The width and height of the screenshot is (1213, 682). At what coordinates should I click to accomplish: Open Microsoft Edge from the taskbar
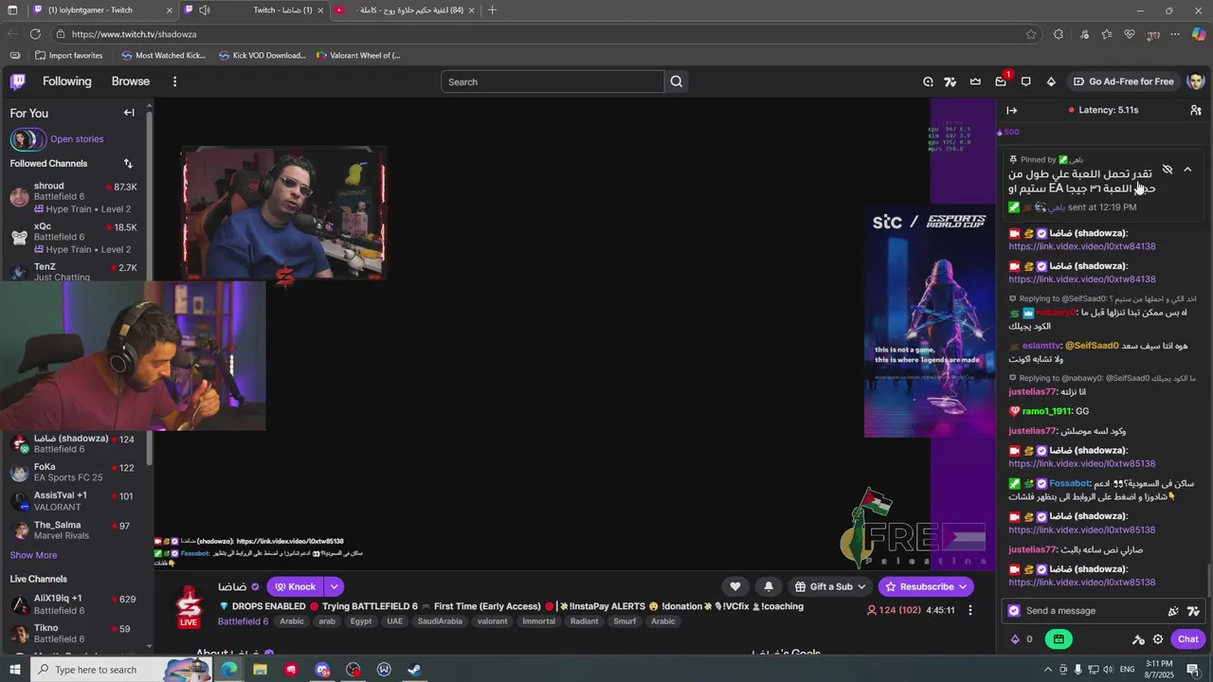229,670
